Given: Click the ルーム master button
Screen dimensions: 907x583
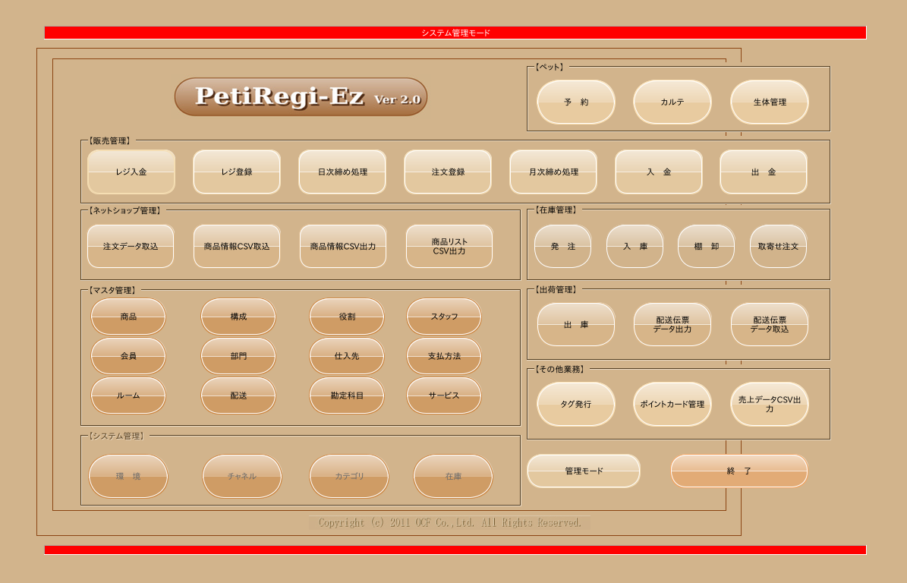Looking at the screenshot, I should point(128,395).
